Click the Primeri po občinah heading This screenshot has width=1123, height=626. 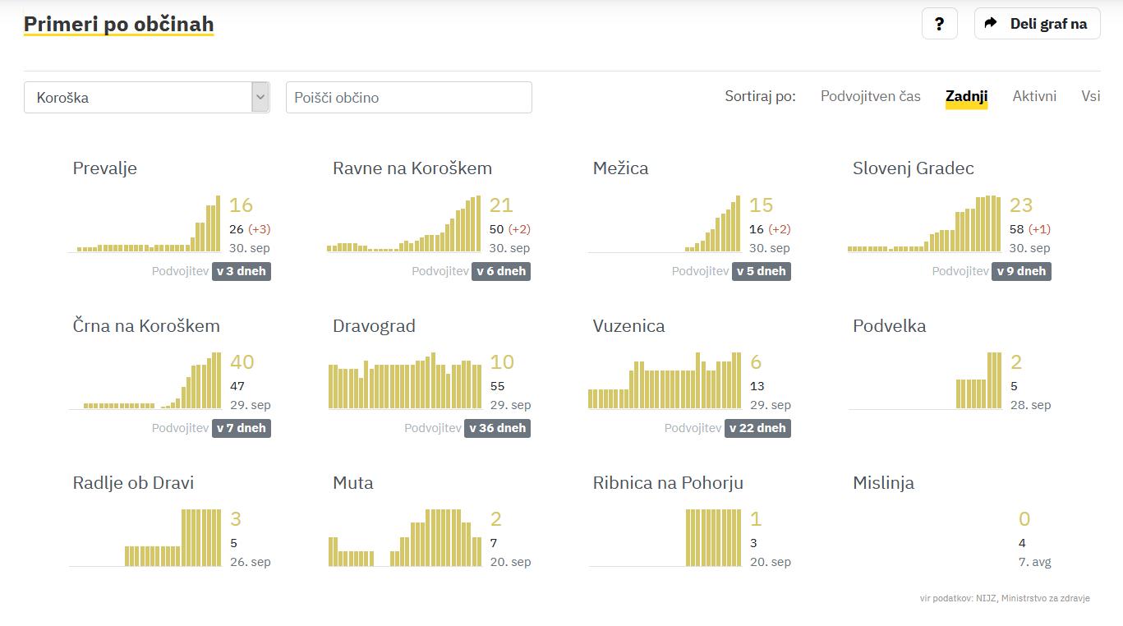(118, 25)
